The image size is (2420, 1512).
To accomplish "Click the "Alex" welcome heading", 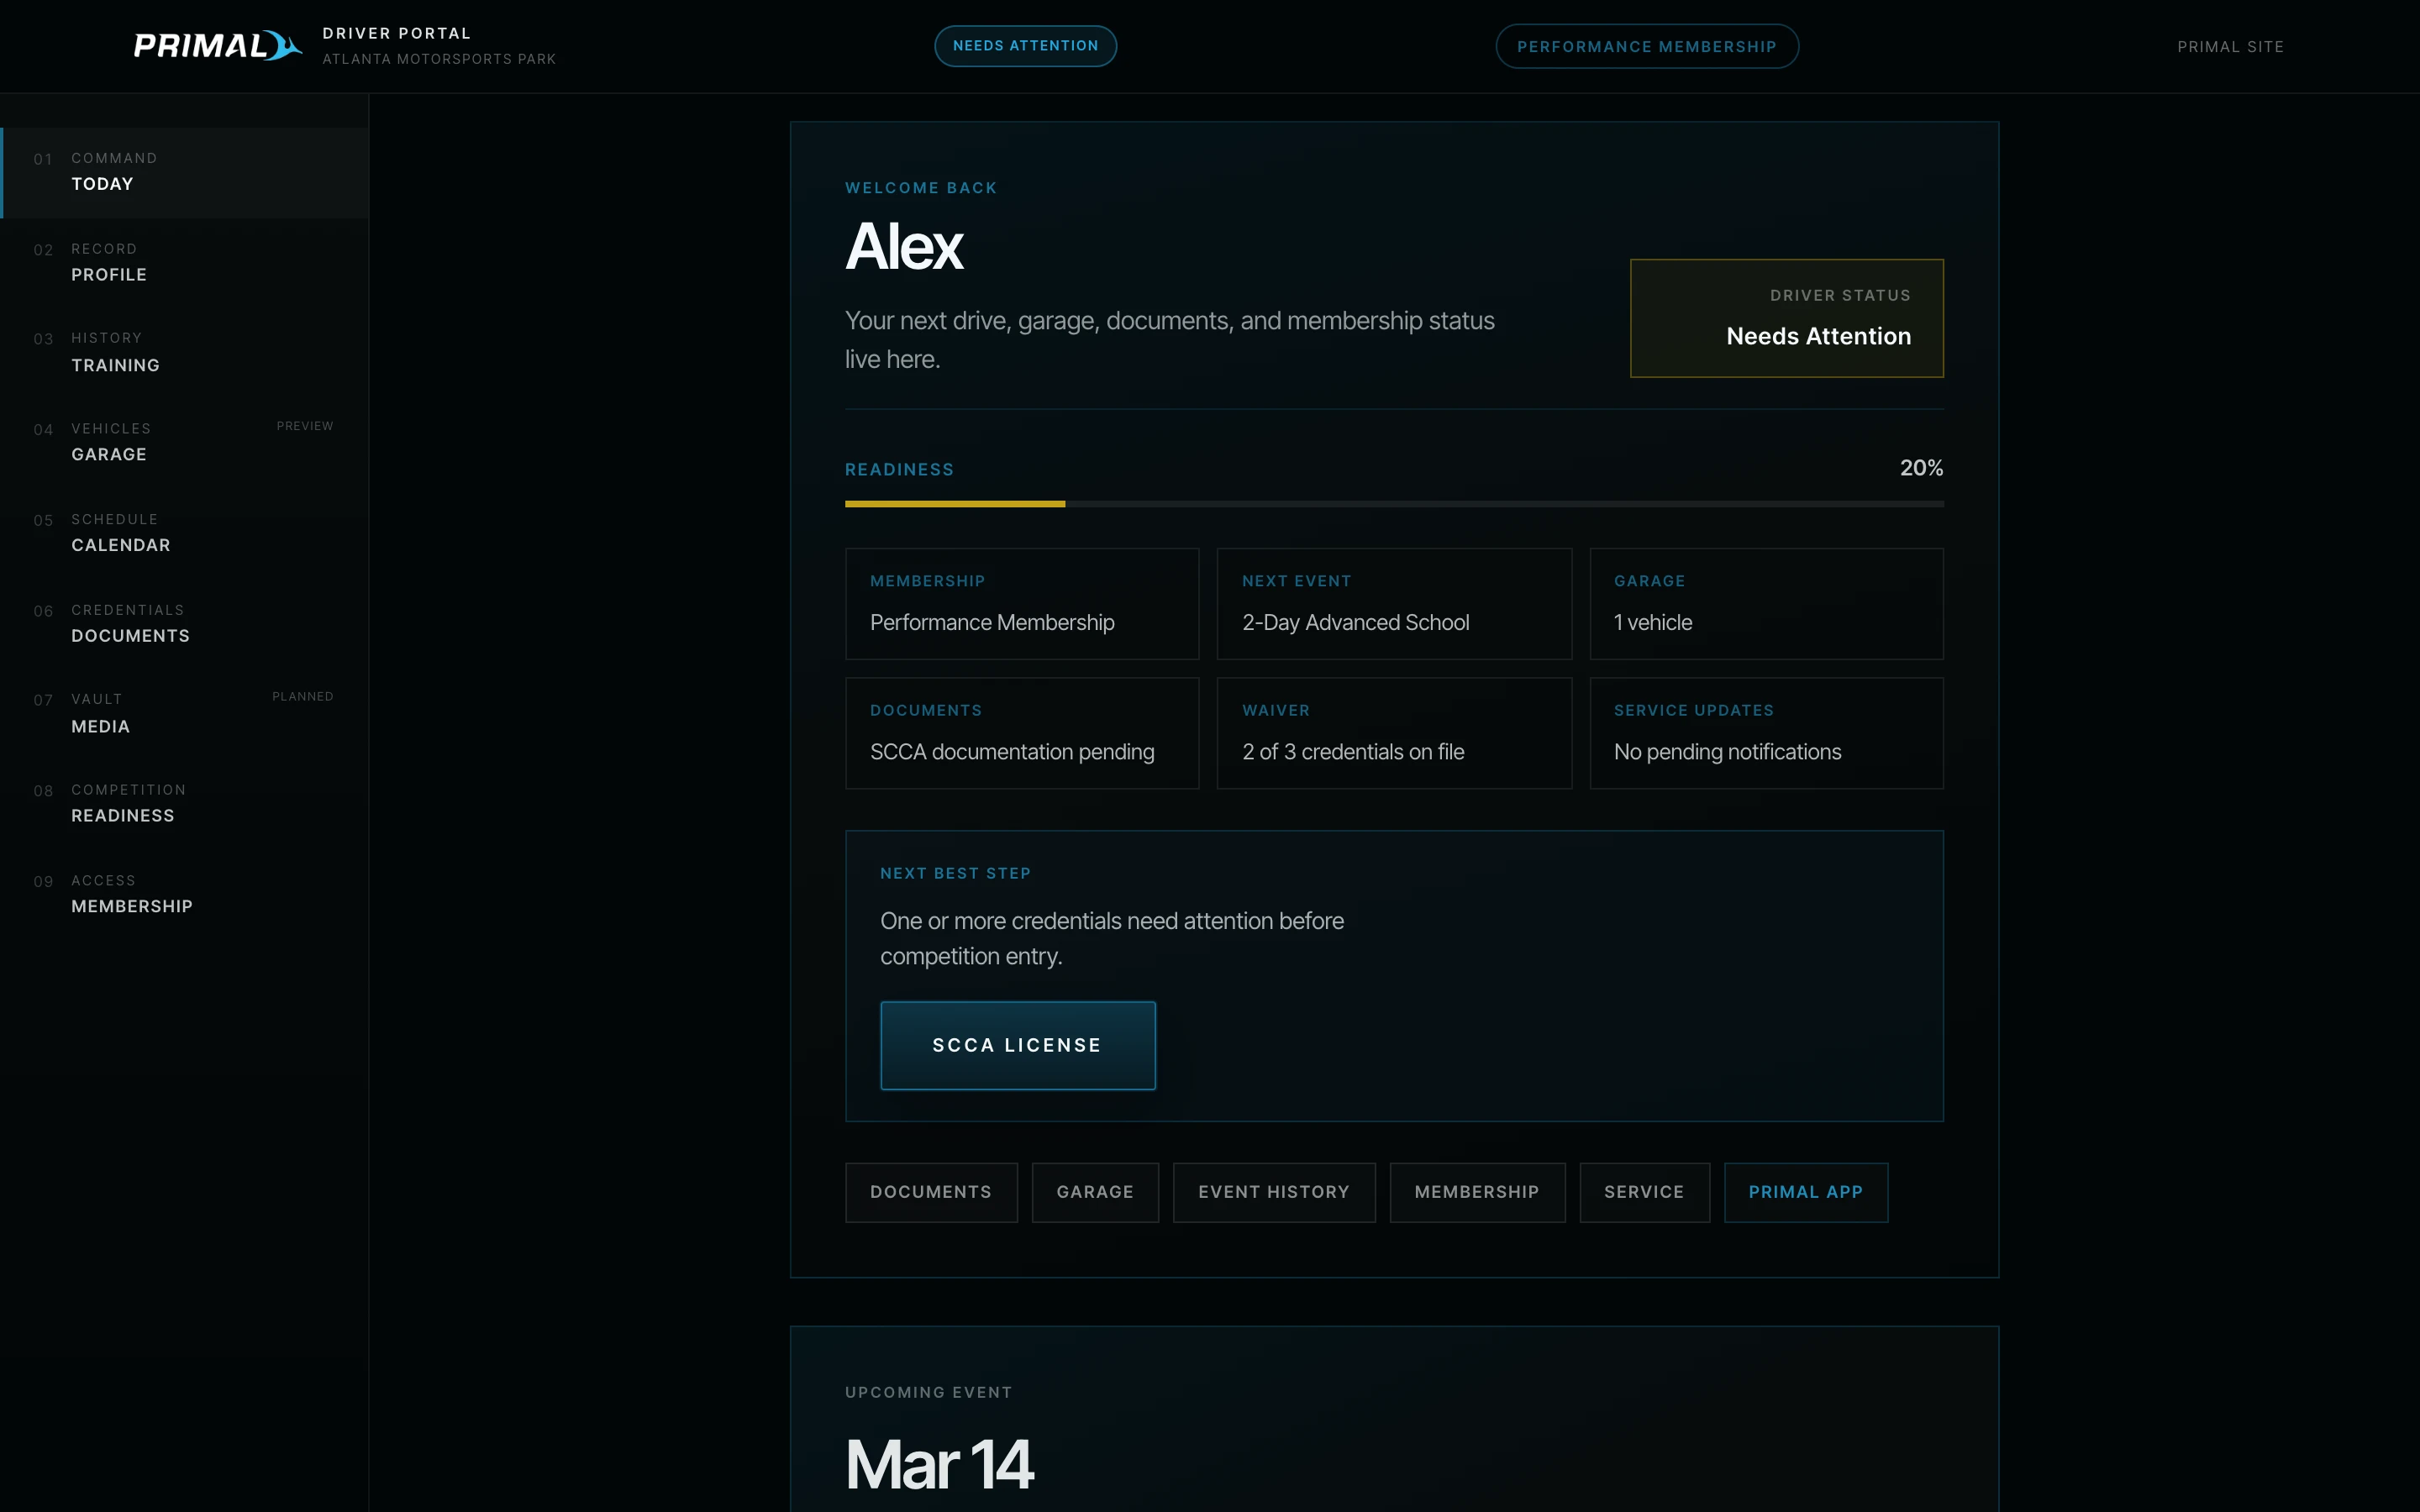I will click(x=904, y=246).
